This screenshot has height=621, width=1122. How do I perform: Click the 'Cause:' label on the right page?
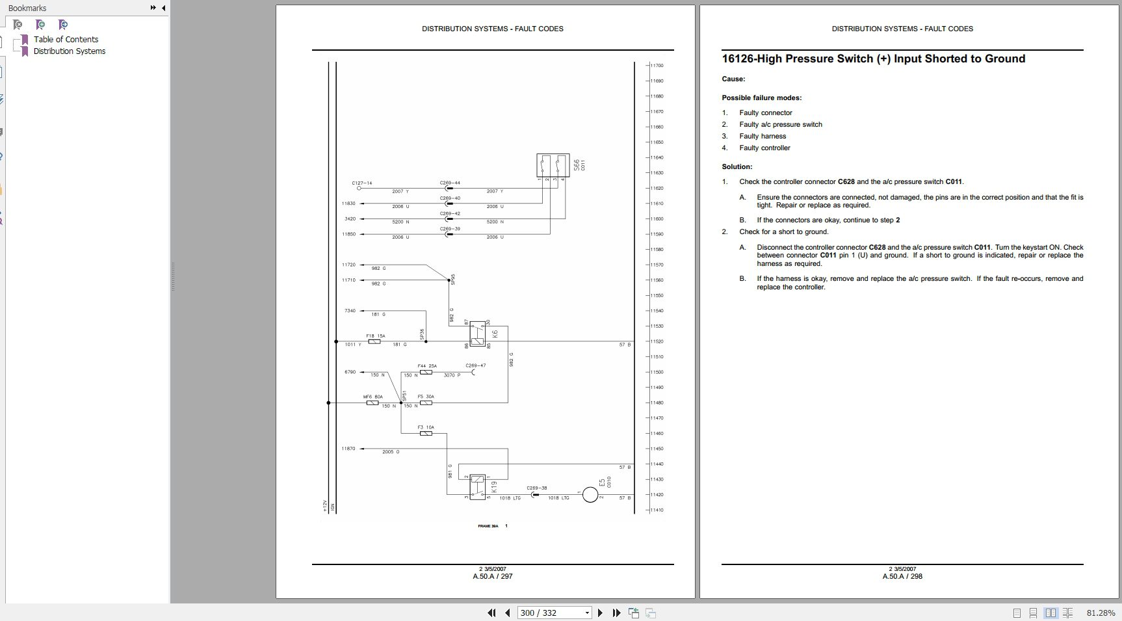tap(733, 79)
